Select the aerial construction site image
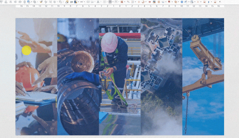The height and width of the screenshot is (138, 239). coord(161,77)
